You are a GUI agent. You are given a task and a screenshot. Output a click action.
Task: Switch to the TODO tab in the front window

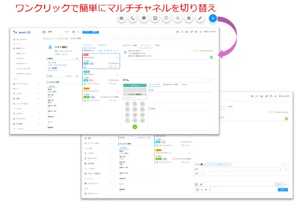[x=157, y=46]
